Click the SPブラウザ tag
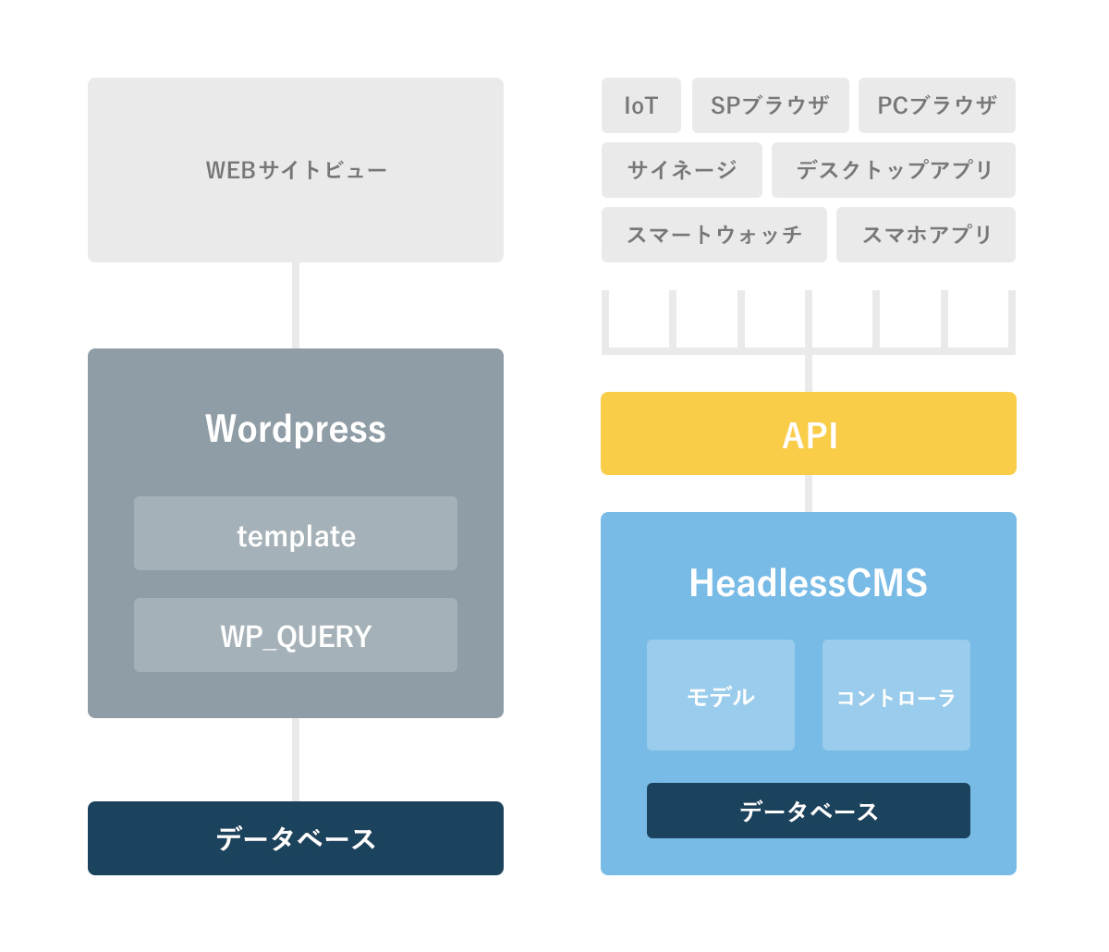This screenshot has width=1109, height=952. (x=771, y=105)
